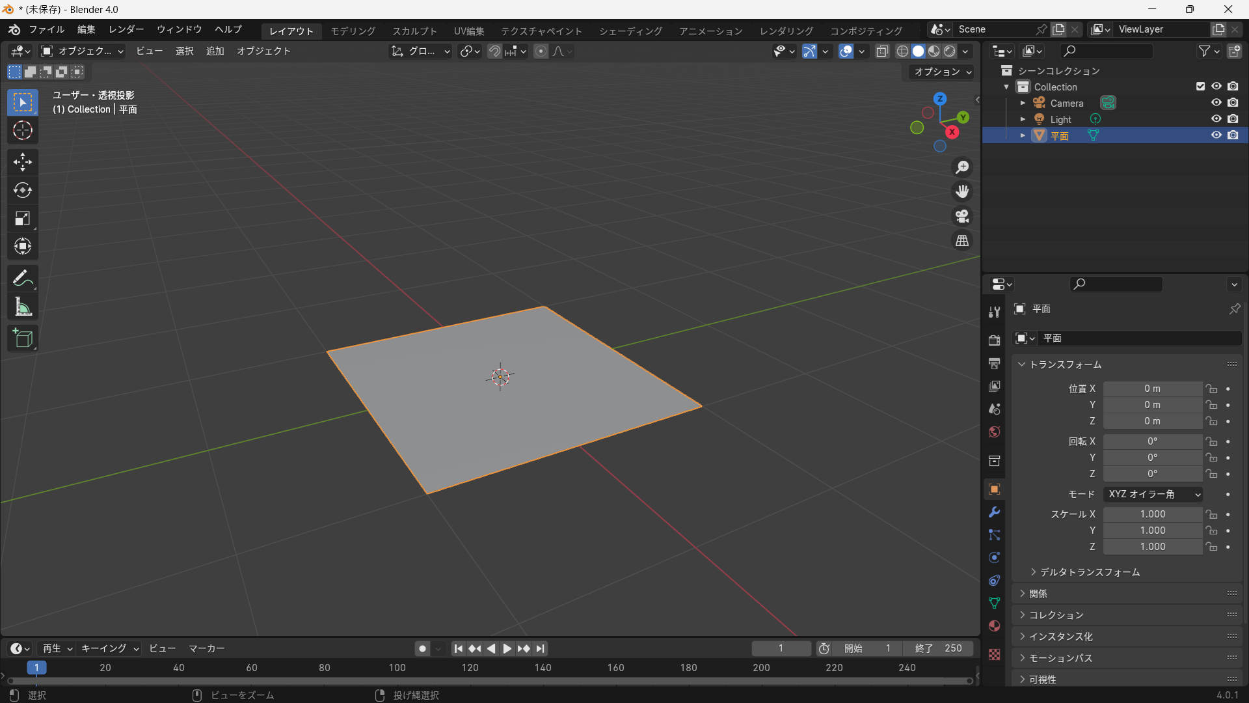Open the オプション button in viewport
The width and height of the screenshot is (1249, 703).
pos(943,72)
